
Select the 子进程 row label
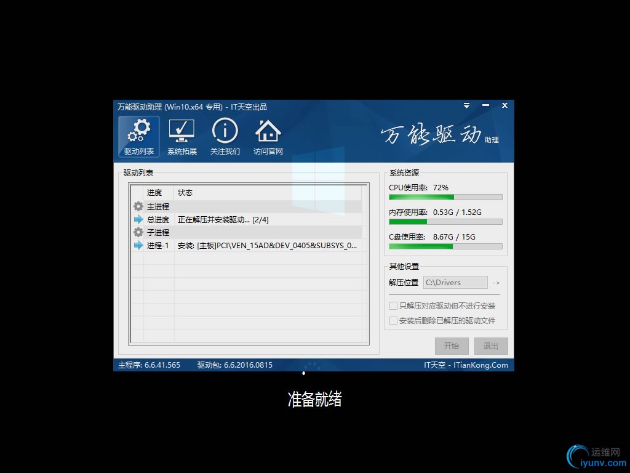[x=158, y=232]
